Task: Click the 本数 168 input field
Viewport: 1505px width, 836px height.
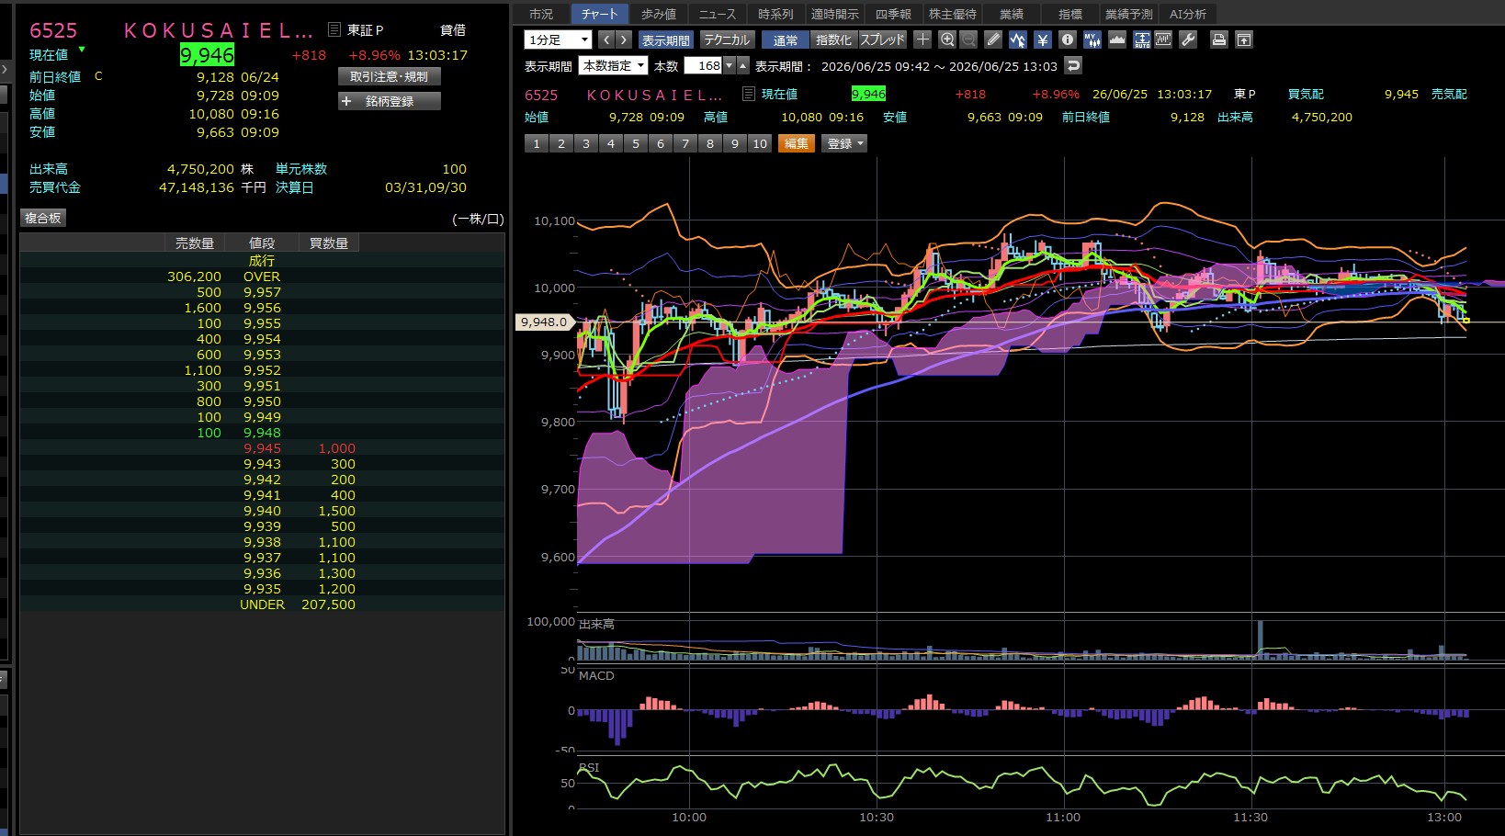Action: pos(703,65)
